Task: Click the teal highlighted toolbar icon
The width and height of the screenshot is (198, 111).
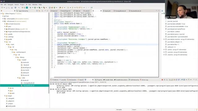Action: [27, 8]
